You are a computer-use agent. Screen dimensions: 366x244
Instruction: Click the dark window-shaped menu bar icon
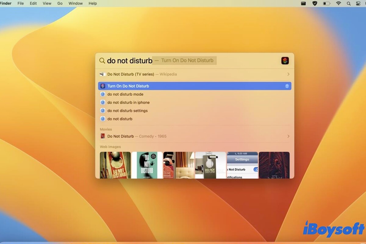[303, 3]
